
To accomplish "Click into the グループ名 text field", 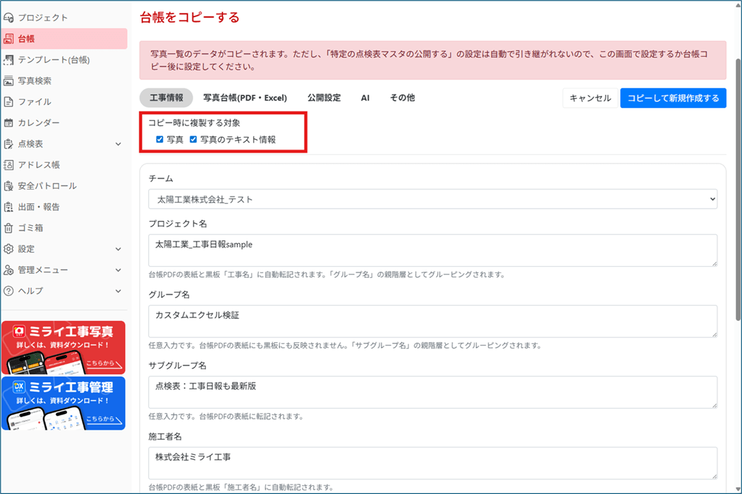I will point(432,321).
